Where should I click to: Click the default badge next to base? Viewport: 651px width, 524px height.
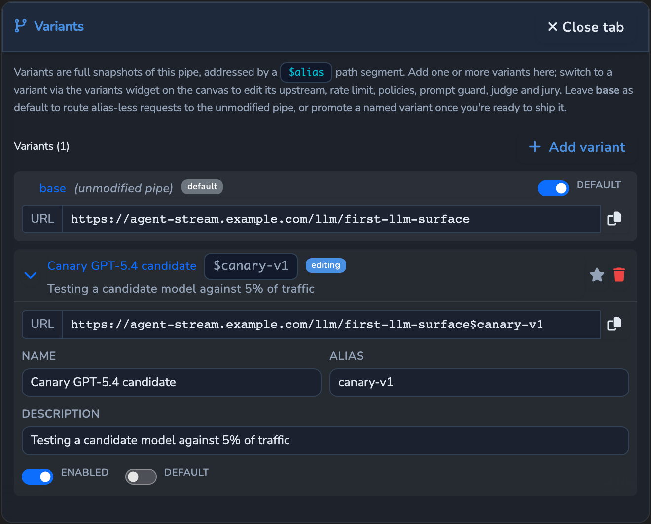202,187
